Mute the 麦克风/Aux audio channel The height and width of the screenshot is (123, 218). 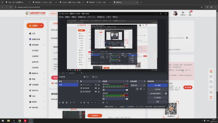(x=104, y=90)
